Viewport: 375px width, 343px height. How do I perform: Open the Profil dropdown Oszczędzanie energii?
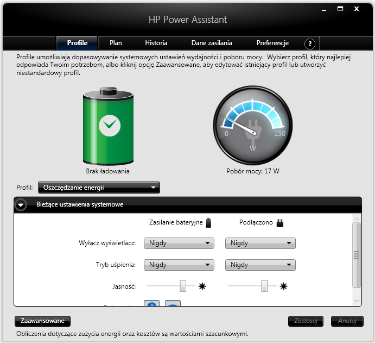click(99, 188)
